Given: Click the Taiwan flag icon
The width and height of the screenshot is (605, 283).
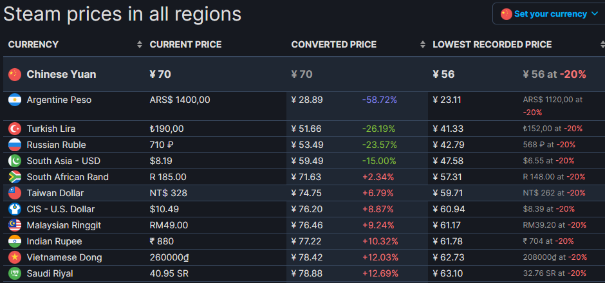Looking at the screenshot, I should click(x=14, y=193).
